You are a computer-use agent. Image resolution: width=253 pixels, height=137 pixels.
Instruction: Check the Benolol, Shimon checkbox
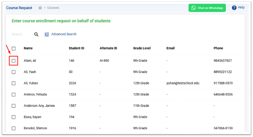(x=14, y=128)
